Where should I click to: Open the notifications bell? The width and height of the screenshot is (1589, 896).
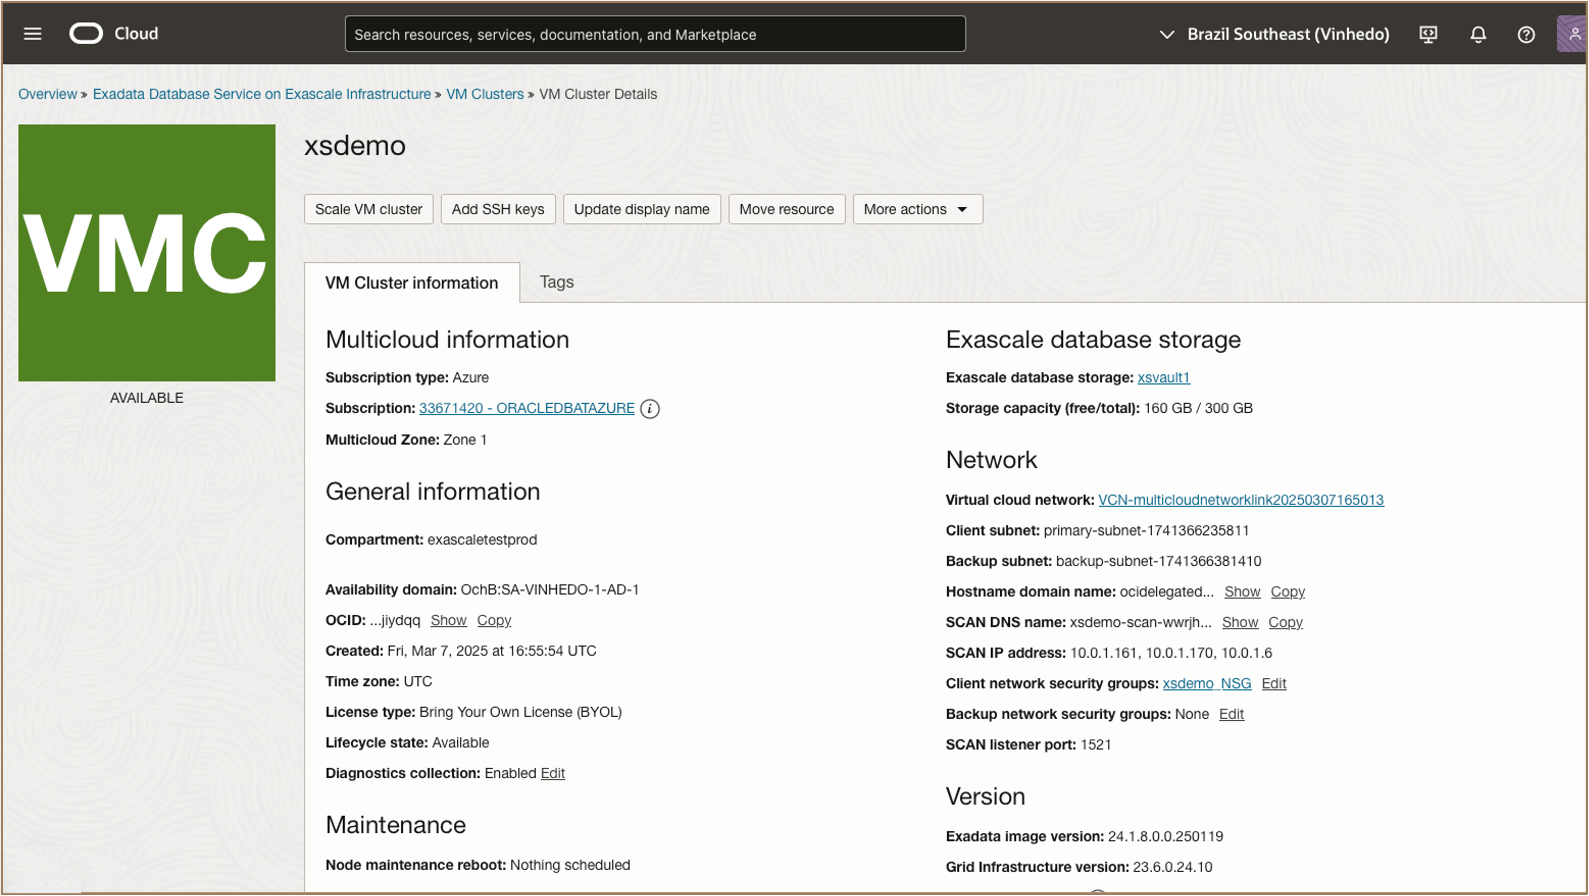click(x=1478, y=35)
